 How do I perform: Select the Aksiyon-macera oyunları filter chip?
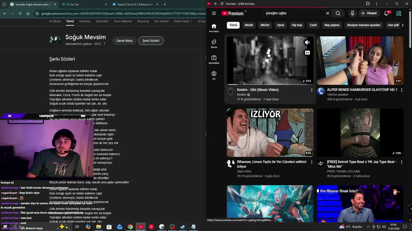point(364,25)
